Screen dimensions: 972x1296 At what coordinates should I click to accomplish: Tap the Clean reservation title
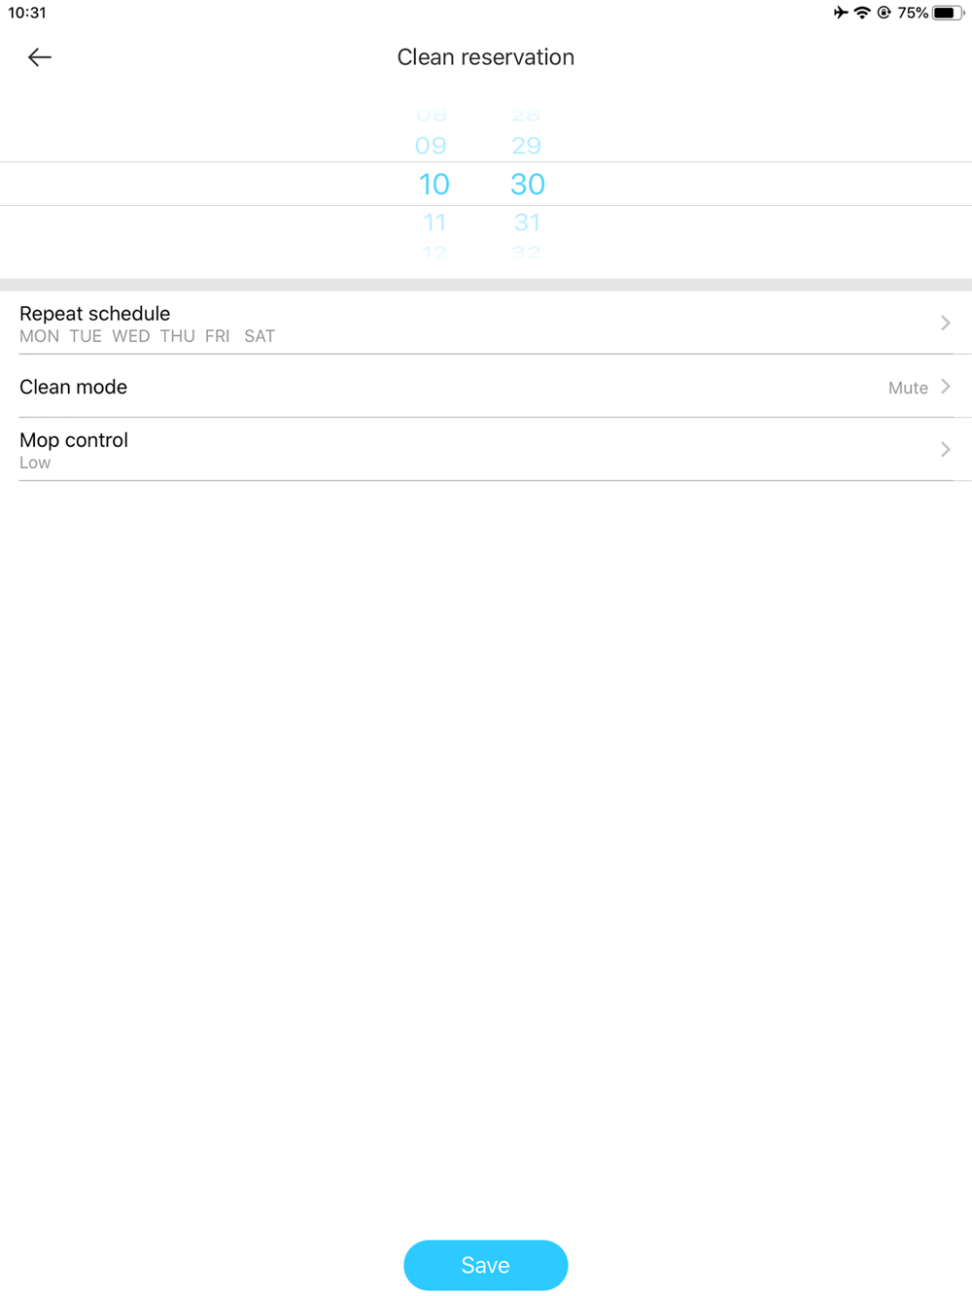tap(485, 57)
